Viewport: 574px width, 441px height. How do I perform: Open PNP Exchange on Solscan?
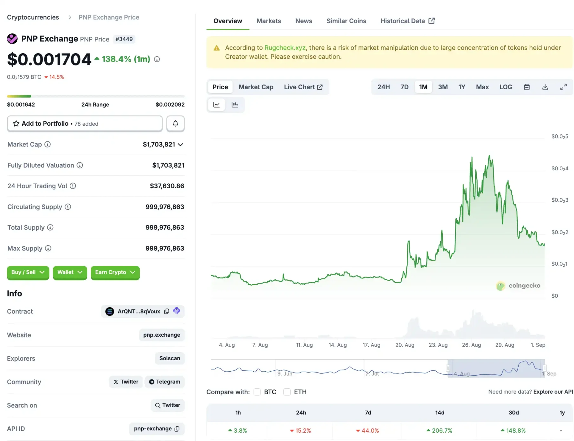click(x=169, y=358)
